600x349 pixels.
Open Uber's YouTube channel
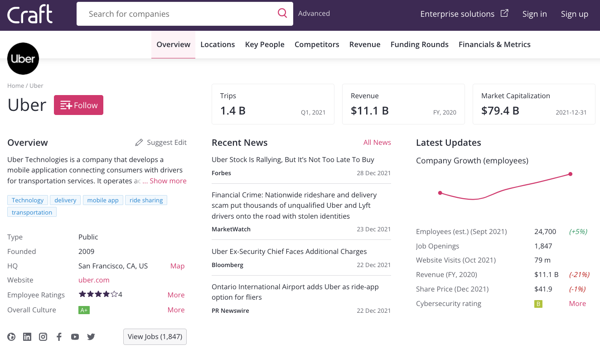click(75, 337)
